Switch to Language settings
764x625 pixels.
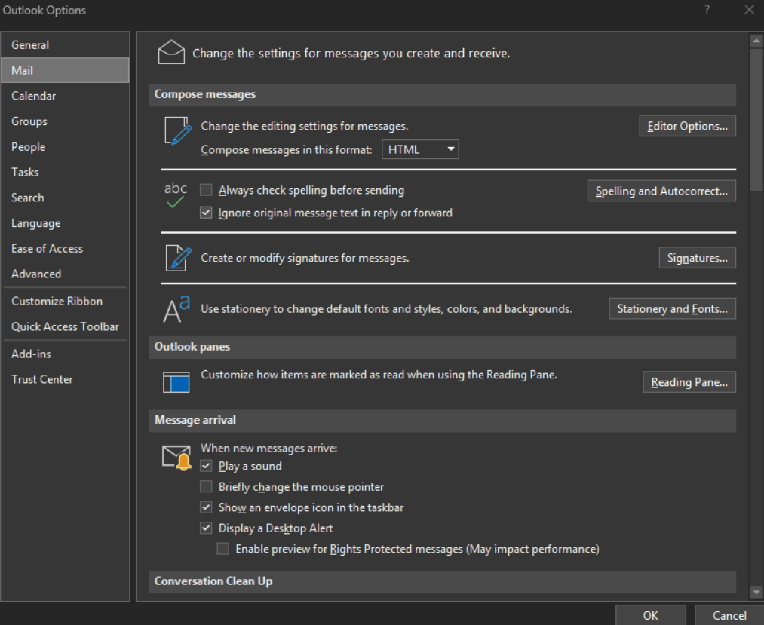(x=65, y=222)
